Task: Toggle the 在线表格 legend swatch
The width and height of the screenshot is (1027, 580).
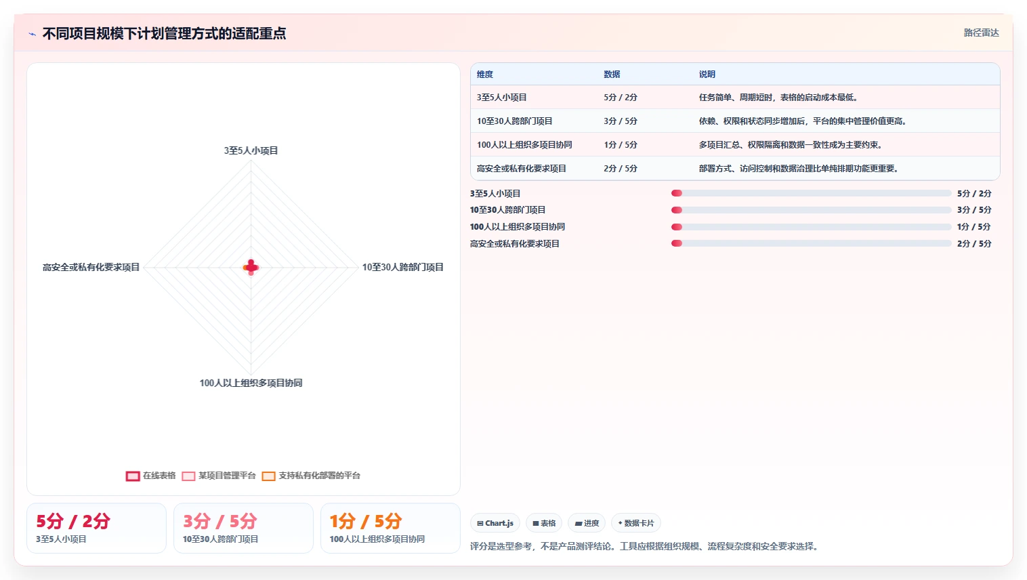Action: tap(133, 476)
